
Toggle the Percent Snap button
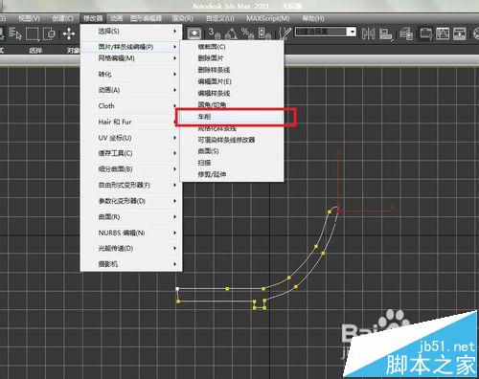247,33
